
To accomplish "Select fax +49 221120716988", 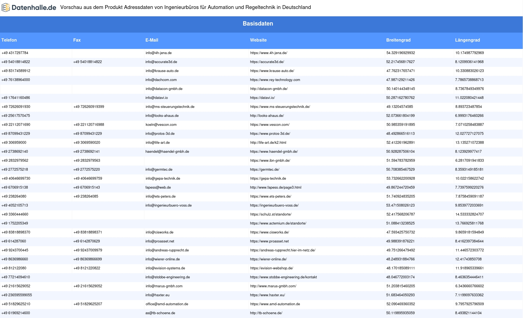I will coord(89,125).
